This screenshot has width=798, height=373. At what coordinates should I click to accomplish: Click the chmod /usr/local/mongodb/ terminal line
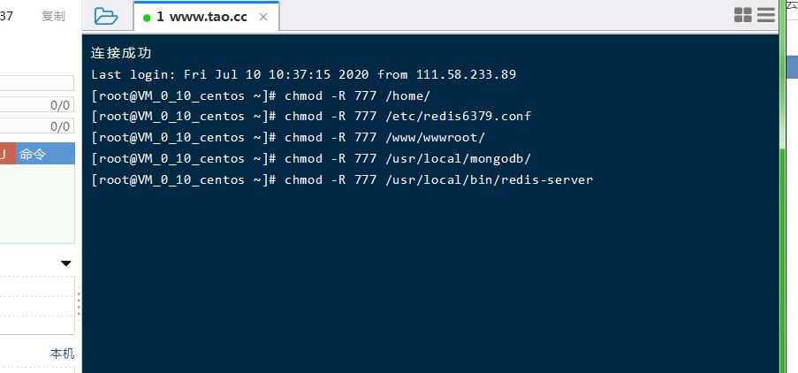click(311, 159)
